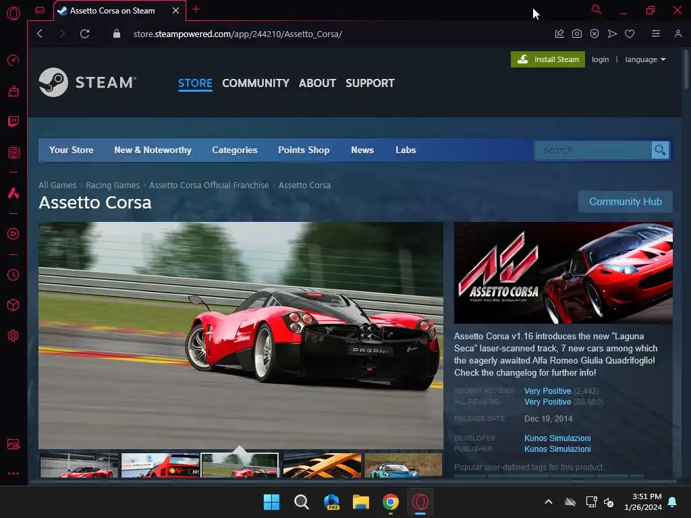Open the Community Hub button
Viewport: 691px width, 518px height.
(626, 202)
